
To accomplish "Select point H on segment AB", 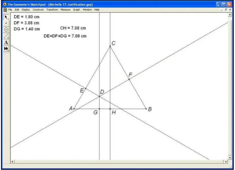I will (x=110, y=109).
